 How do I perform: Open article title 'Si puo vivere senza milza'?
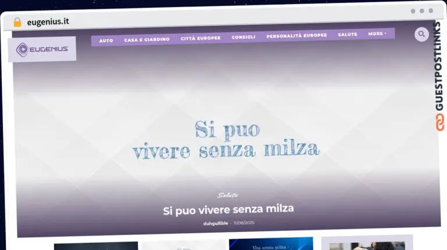[228, 210]
